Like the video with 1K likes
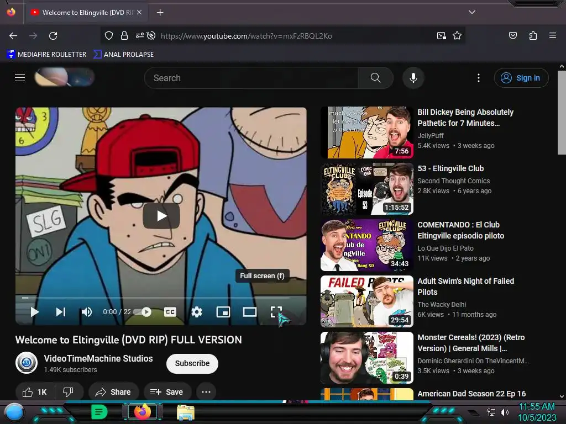The image size is (566, 424). coord(35,392)
